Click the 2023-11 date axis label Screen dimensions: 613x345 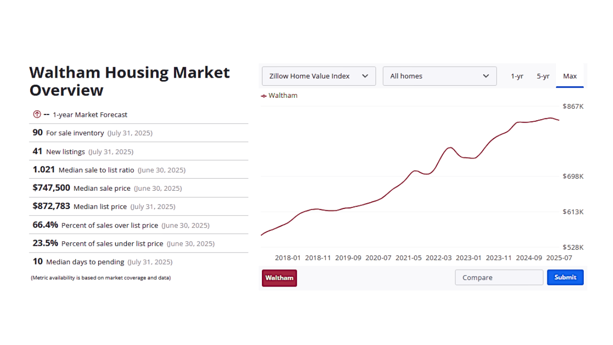(499, 258)
